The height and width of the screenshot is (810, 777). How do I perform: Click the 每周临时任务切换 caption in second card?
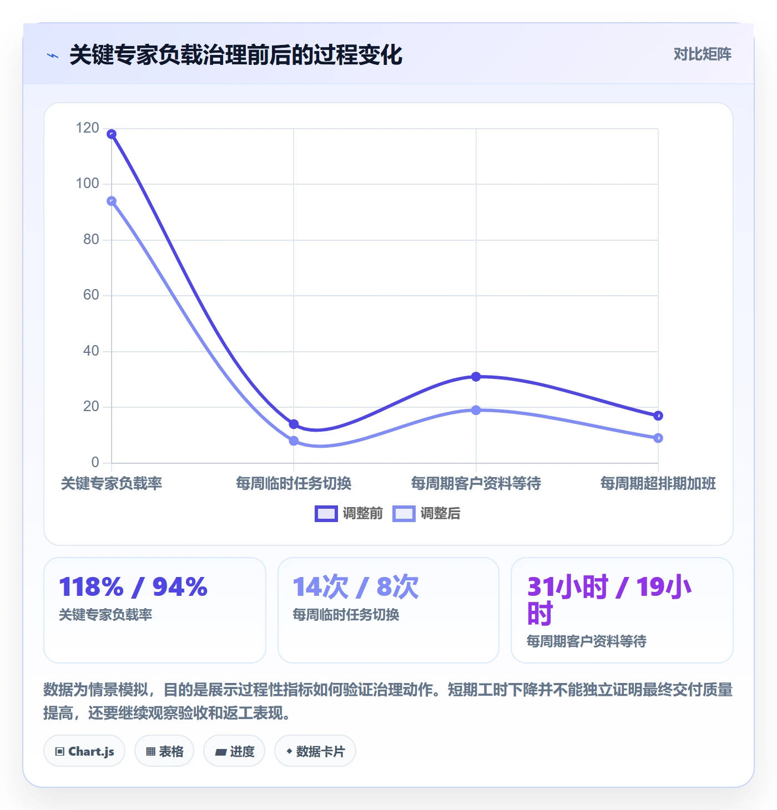346,615
